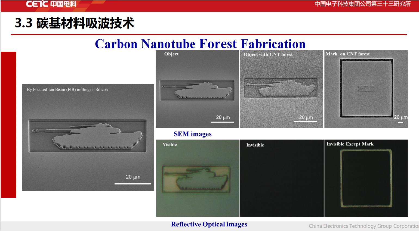The image size is (419, 231).
Task: Click the Mark on CNT forest SEM image
Action: click(x=366, y=89)
